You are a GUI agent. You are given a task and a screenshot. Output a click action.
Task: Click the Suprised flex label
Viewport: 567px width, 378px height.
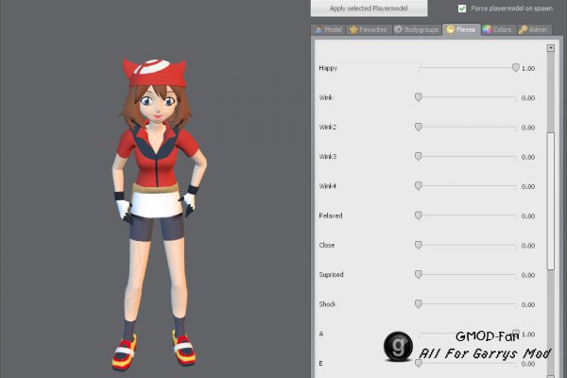332,275
